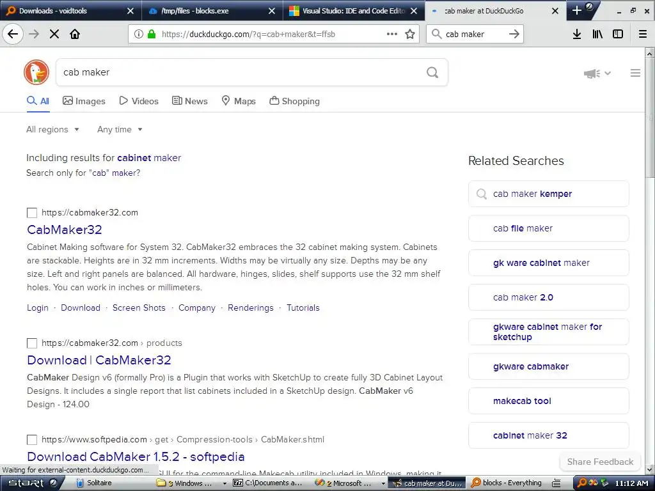Screen dimensions: 655x491
Task: Open the downloads arrow icon
Action: tap(577, 34)
